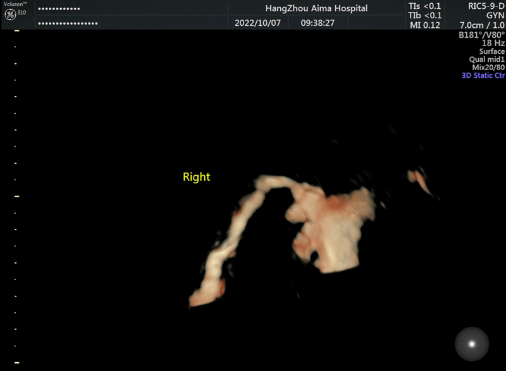Click the 'Qual mid1' quality setting
Image resolution: width=506 pixels, height=371 pixels.
487,59
